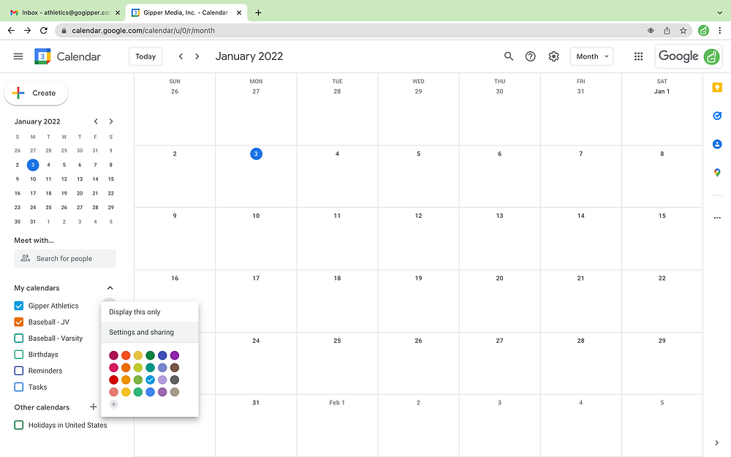Click the browser address bar URL

click(143, 30)
